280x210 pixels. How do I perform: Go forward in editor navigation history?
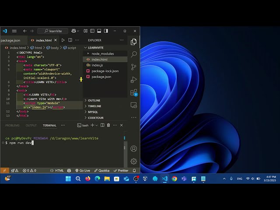[32, 31]
